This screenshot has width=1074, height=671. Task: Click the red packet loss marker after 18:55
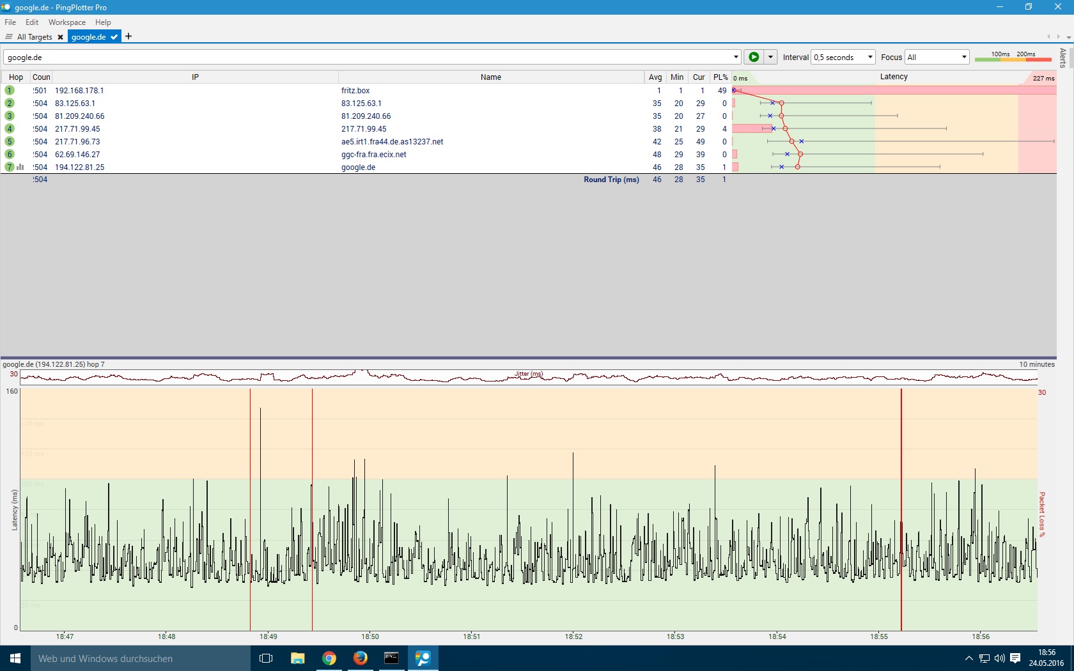click(x=901, y=509)
